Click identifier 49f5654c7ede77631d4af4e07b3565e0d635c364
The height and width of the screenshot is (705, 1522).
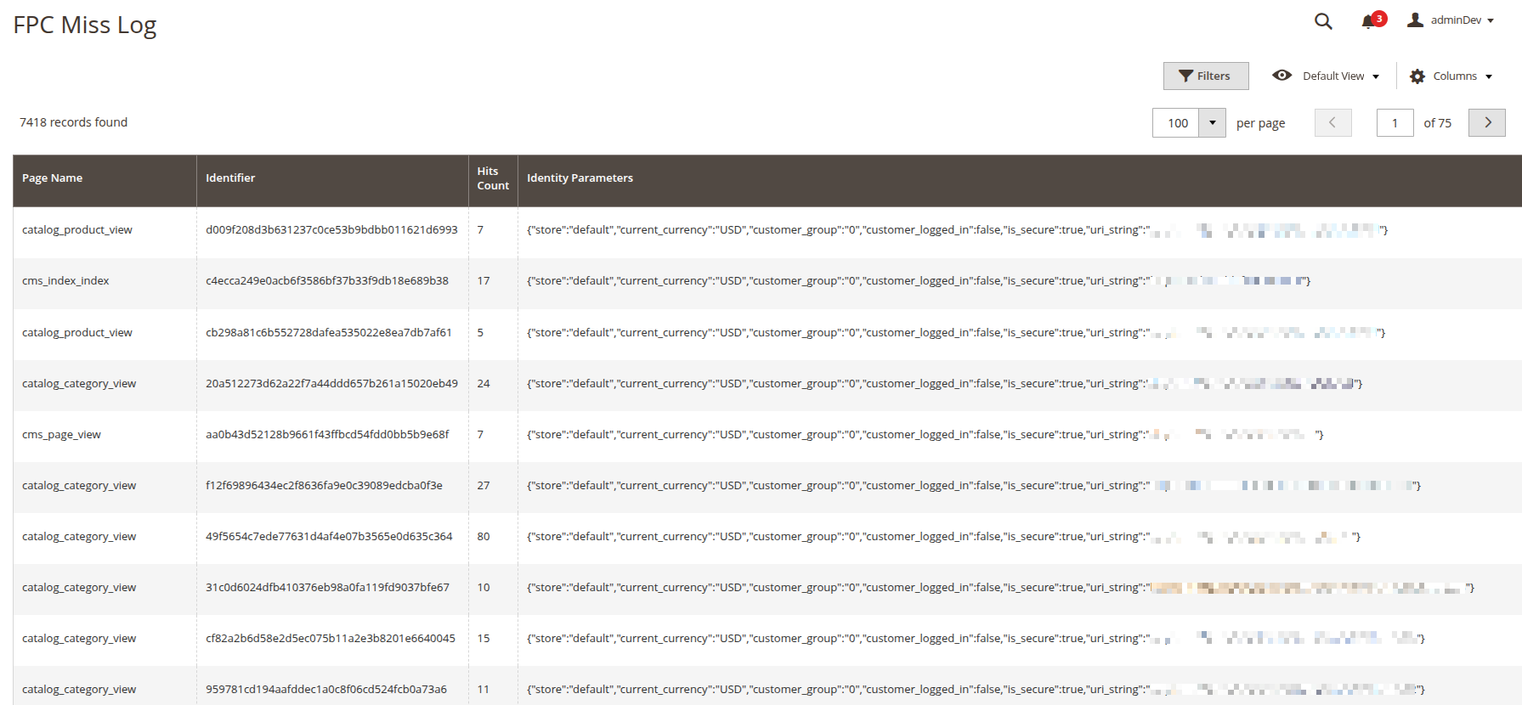(x=329, y=537)
